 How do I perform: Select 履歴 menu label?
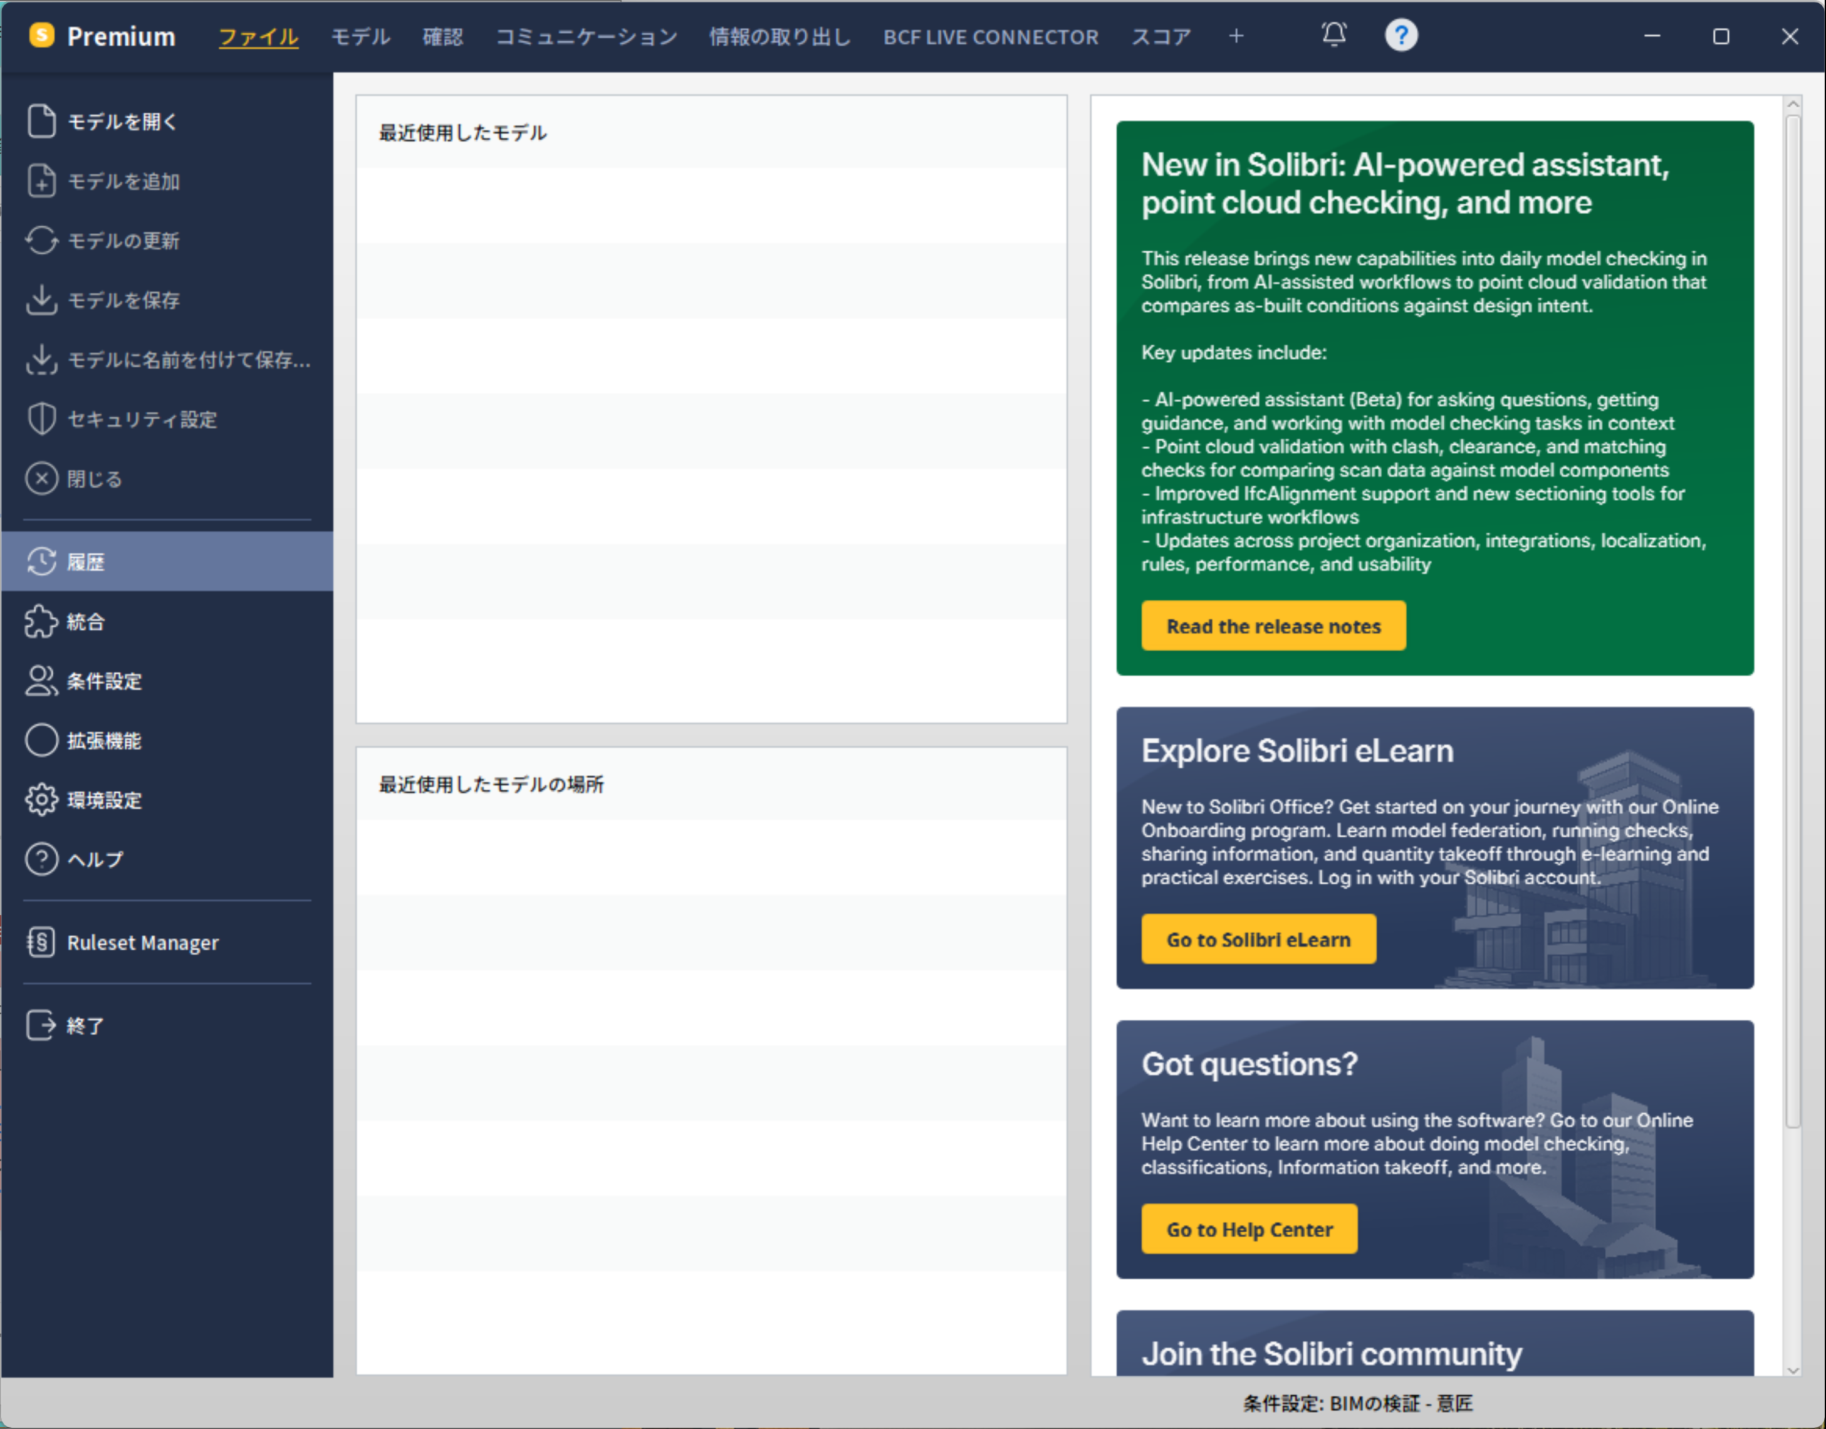point(85,562)
